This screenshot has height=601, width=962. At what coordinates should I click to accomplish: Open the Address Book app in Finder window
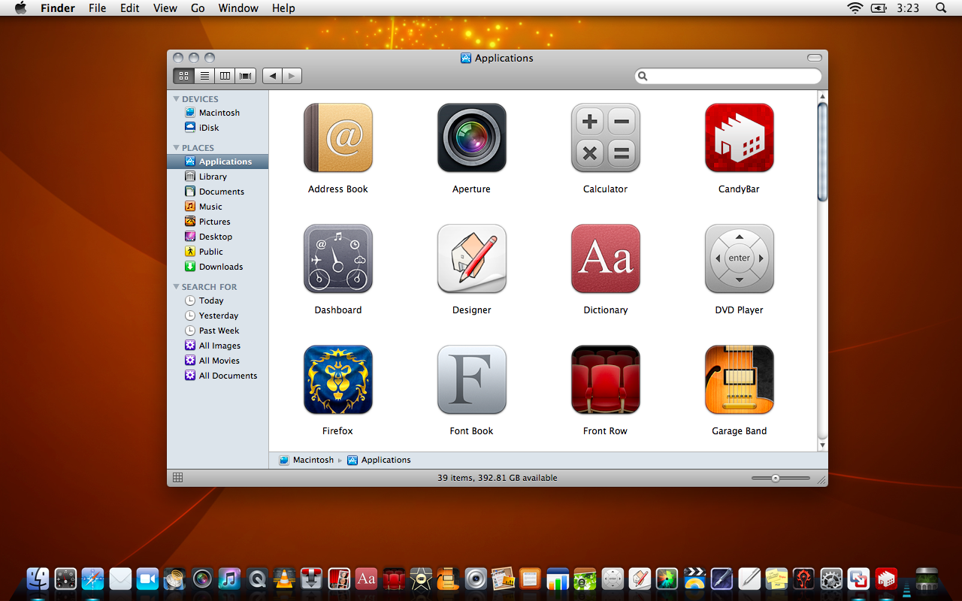tap(338, 138)
